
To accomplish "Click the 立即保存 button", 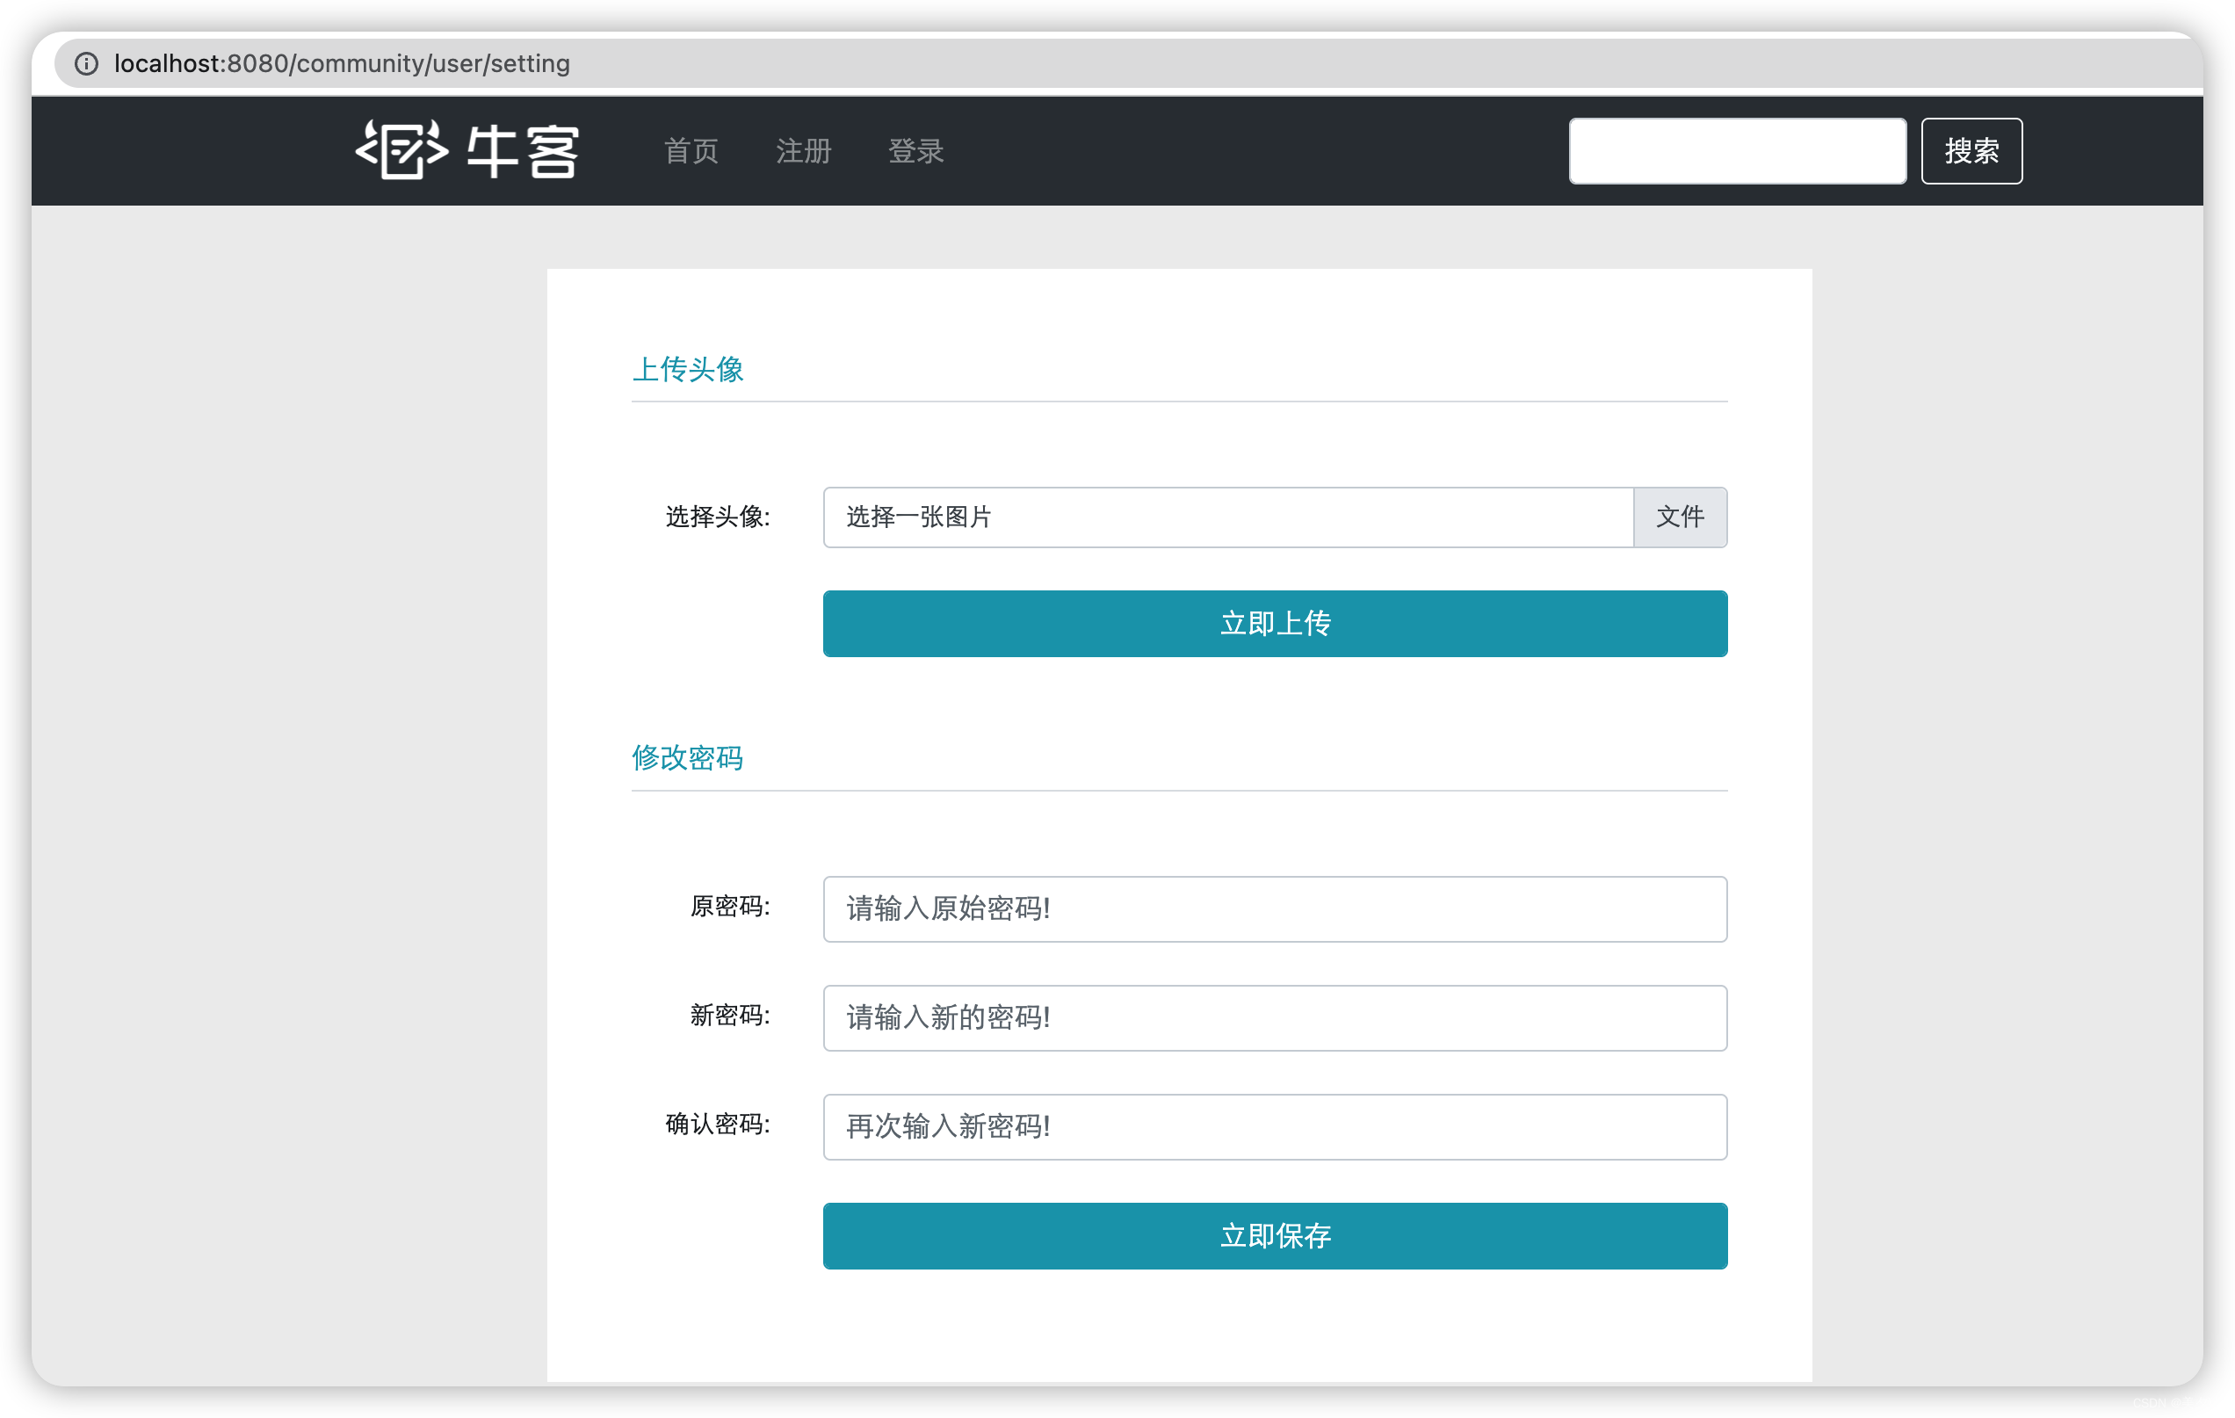I will pos(1276,1236).
